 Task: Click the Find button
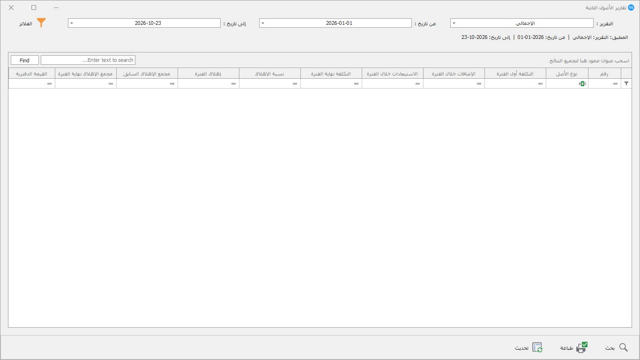point(25,60)
